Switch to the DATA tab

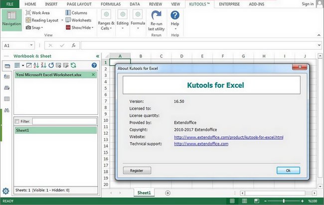click(135, 4)
